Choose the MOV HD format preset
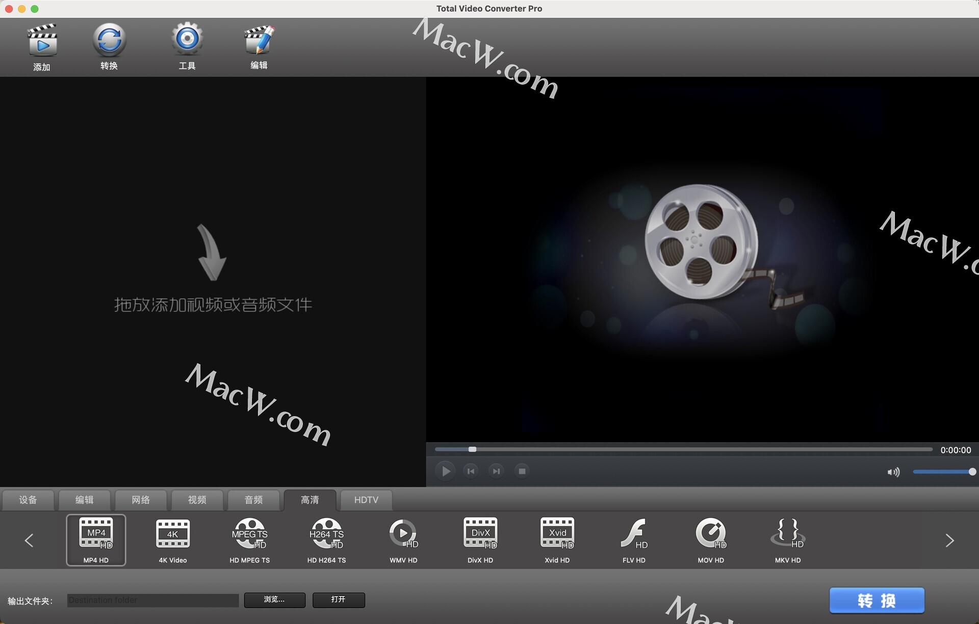The image size is (979, 624). click(x=711, y=539)
